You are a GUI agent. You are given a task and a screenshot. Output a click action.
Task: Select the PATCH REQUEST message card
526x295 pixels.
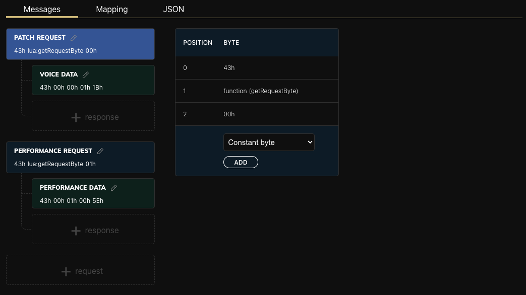point(80,44)
